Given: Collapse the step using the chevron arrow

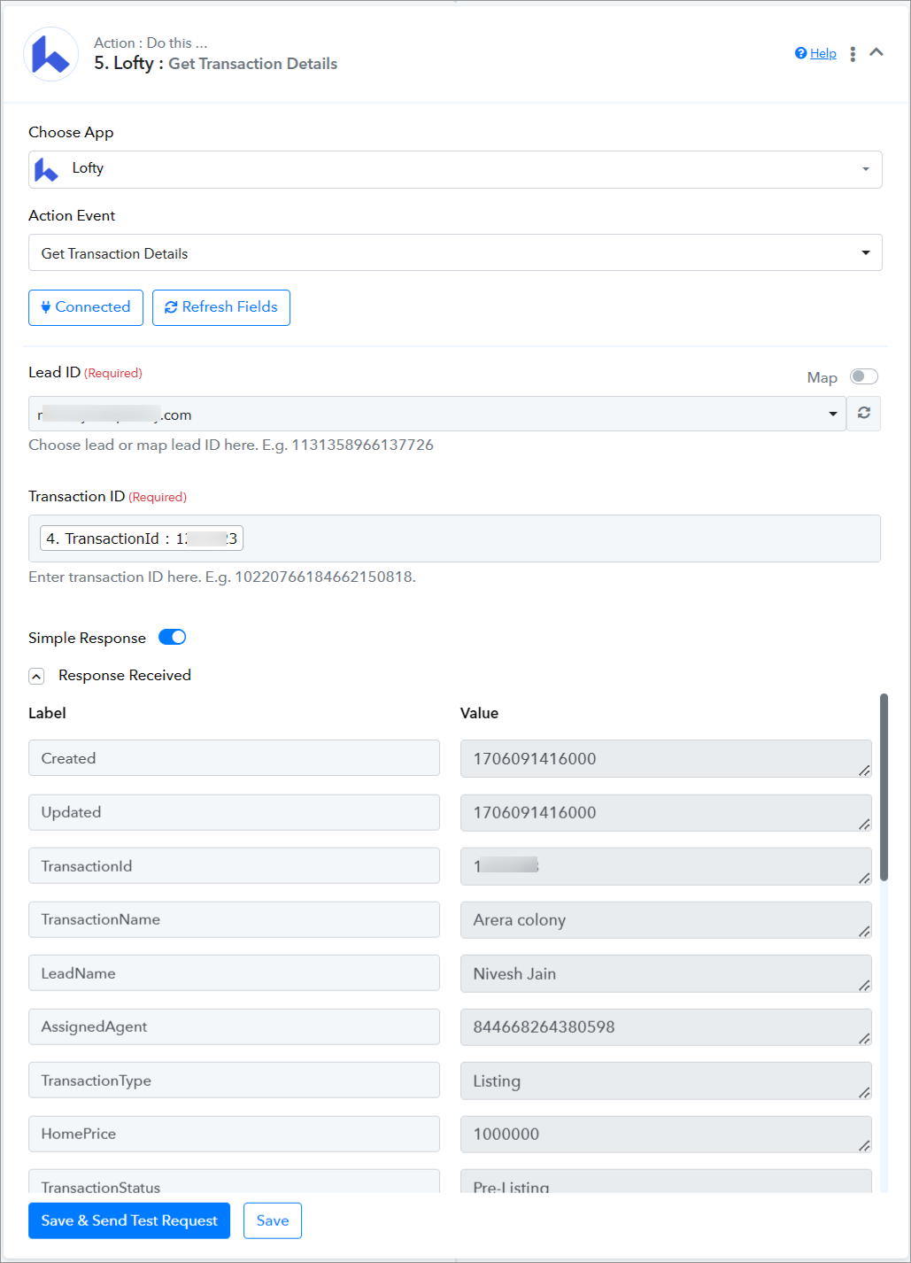Looking at the screenshot, I should click(876, 52).
